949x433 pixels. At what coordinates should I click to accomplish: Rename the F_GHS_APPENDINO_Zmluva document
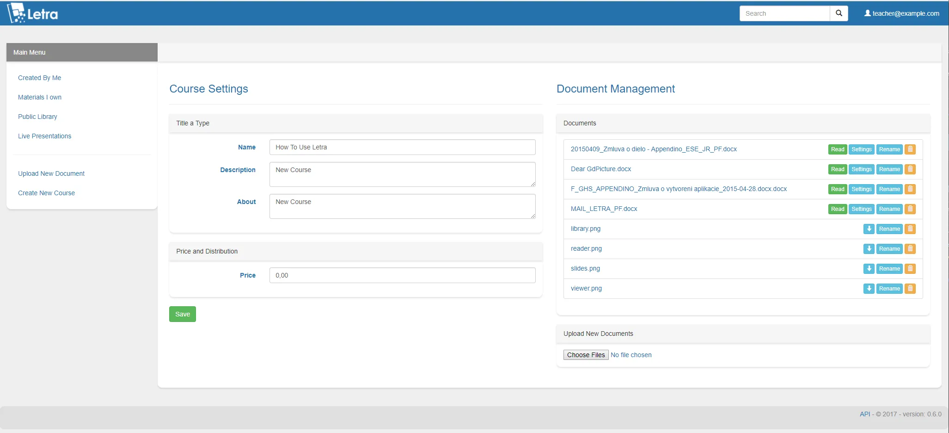point(889,189)
